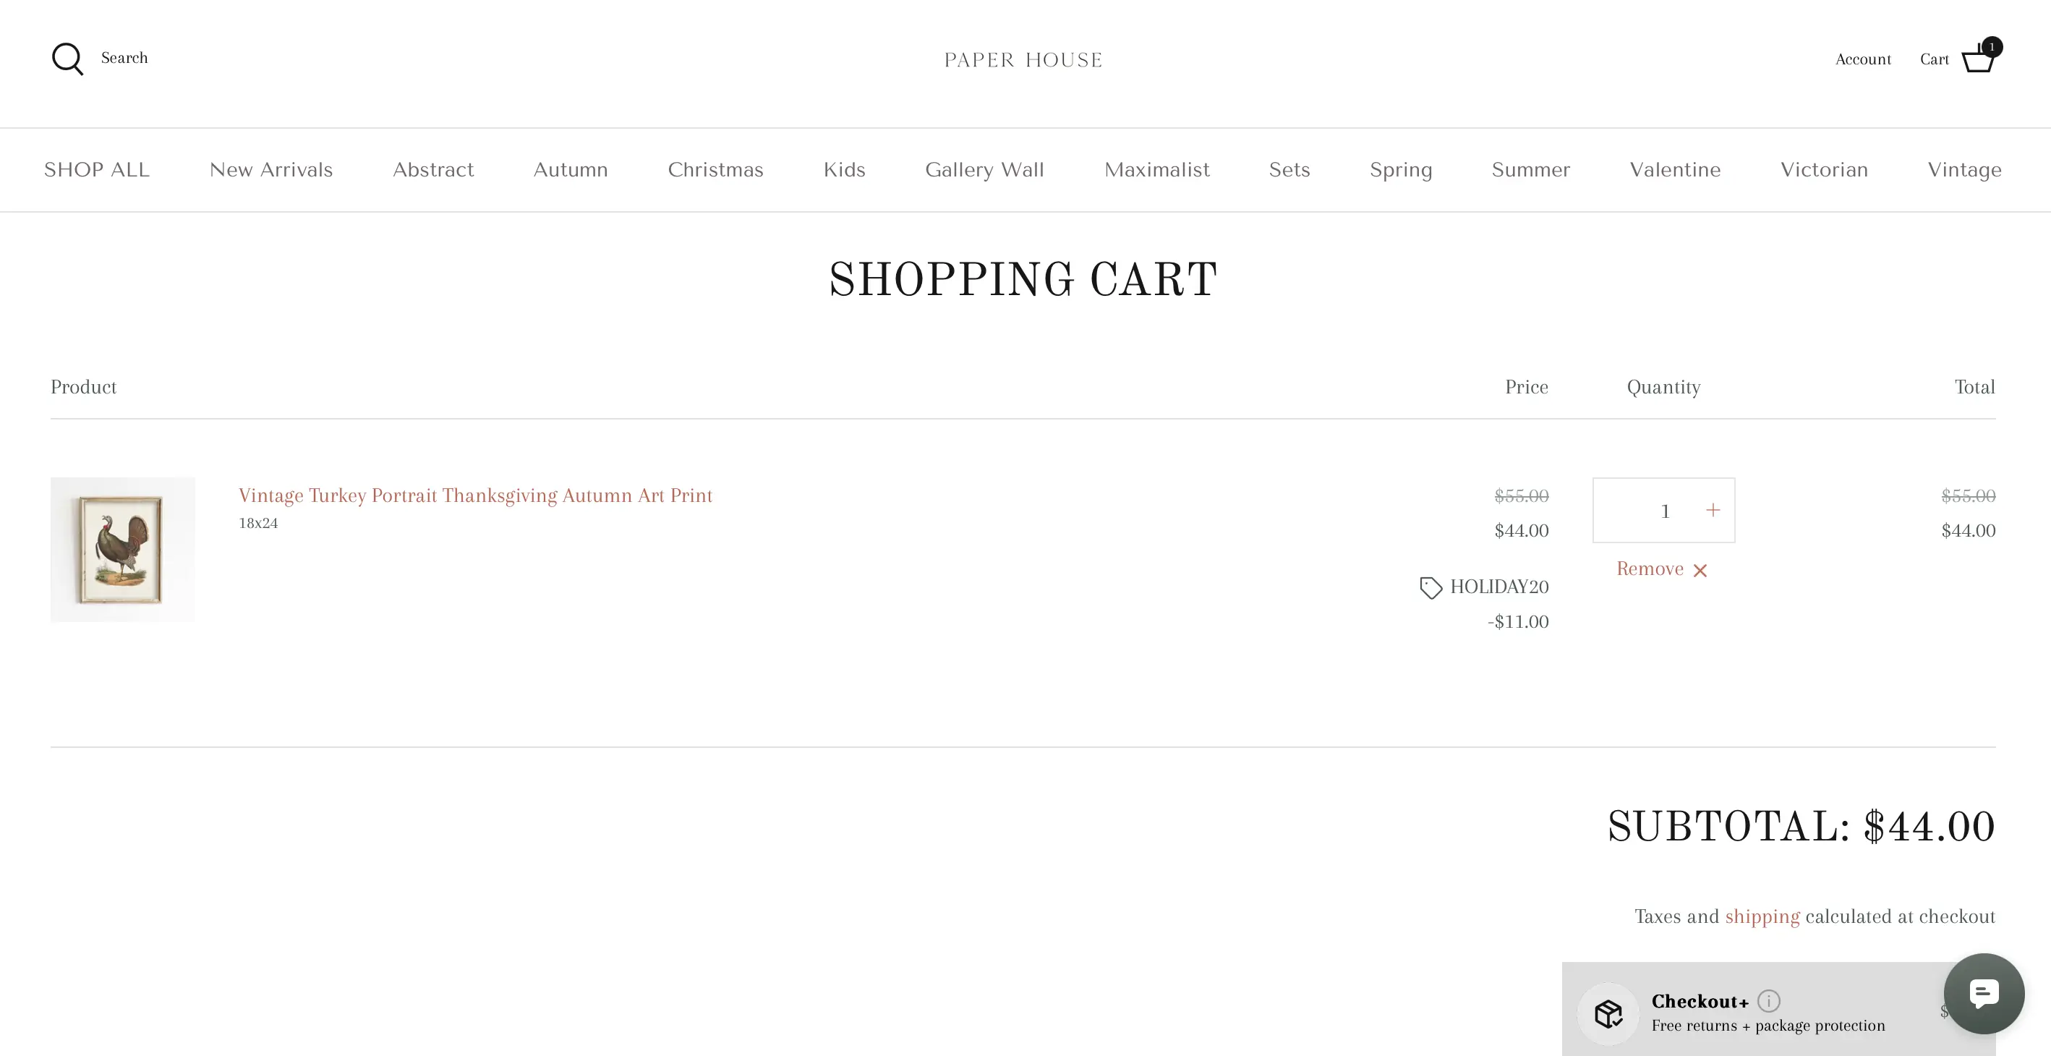
Task: Select the Maximalist menu item
Action: pyautogui.click(x=1156, y=170)
